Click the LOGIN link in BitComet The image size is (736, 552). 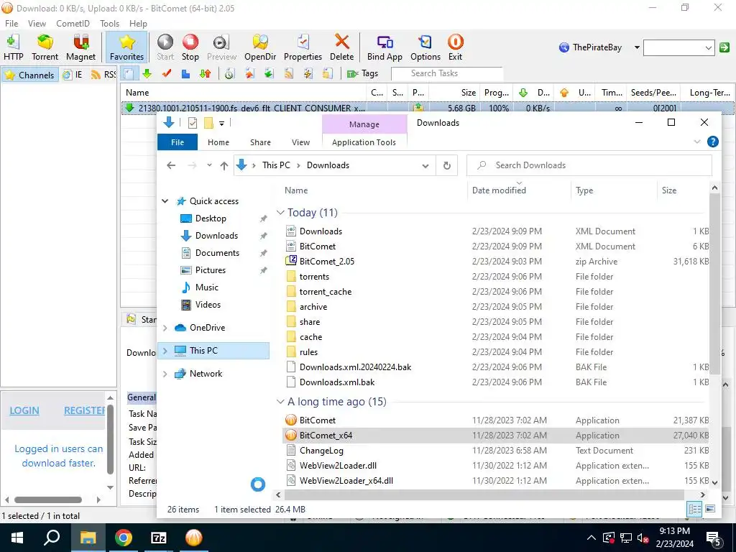click(x=24, y=410)
